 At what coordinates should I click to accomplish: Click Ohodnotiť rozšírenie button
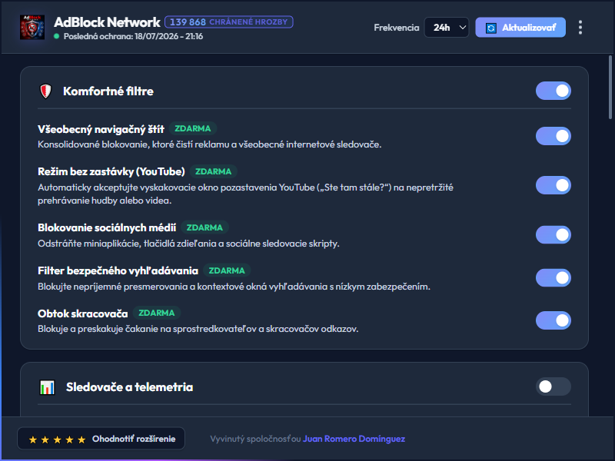coord(101,439)
